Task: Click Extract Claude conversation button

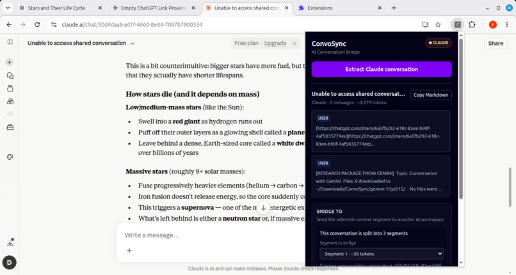Action: (x=382, y=69)
